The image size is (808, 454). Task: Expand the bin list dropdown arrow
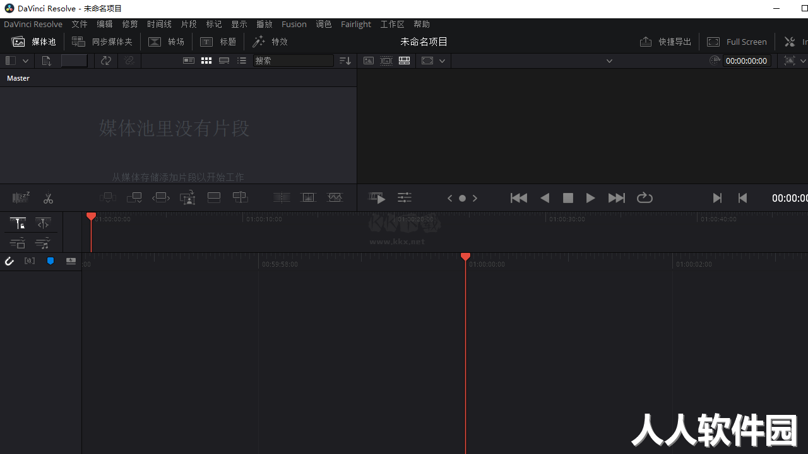[x=25, y=61]
